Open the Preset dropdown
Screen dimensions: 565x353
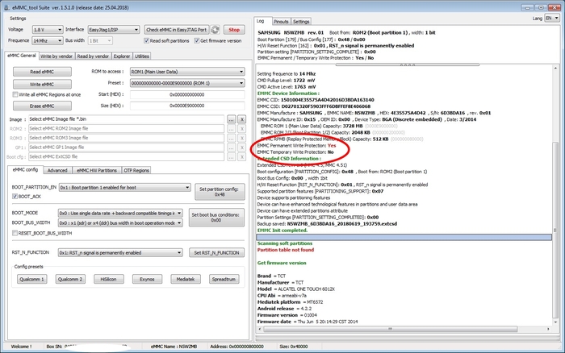coord(187,83)
